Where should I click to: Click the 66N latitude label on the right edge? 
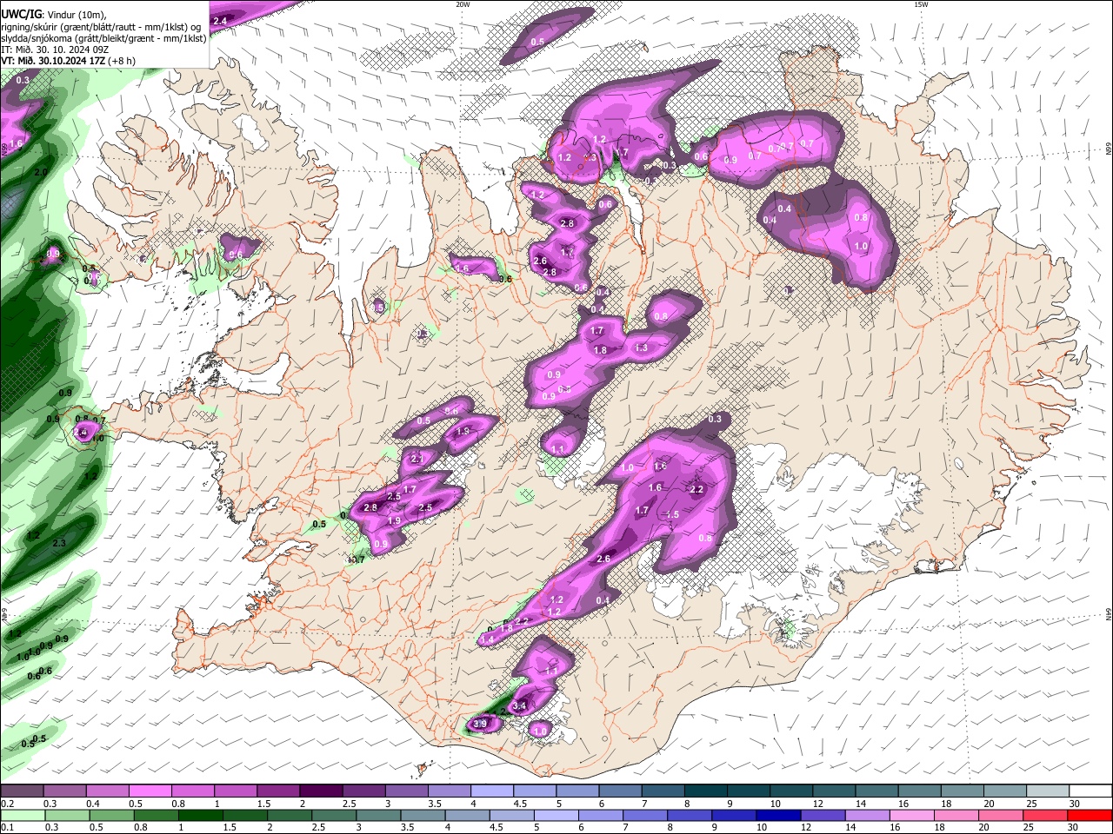[1109, 150]
